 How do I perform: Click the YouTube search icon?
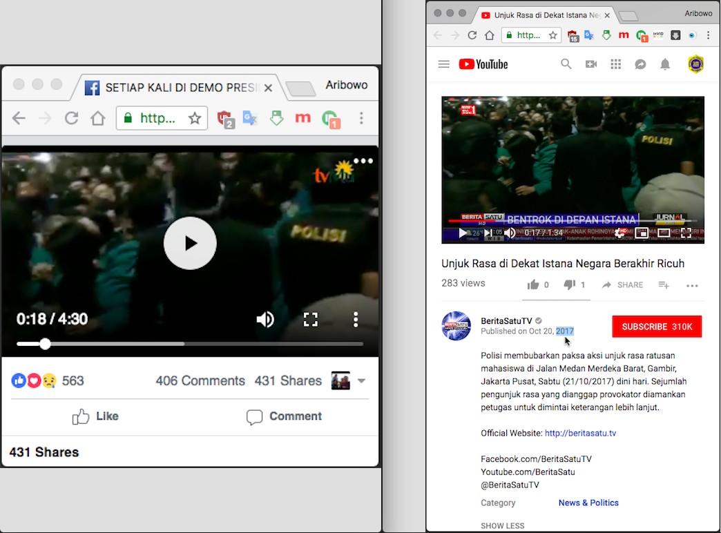pyautogui.click(x=566, y=64)
